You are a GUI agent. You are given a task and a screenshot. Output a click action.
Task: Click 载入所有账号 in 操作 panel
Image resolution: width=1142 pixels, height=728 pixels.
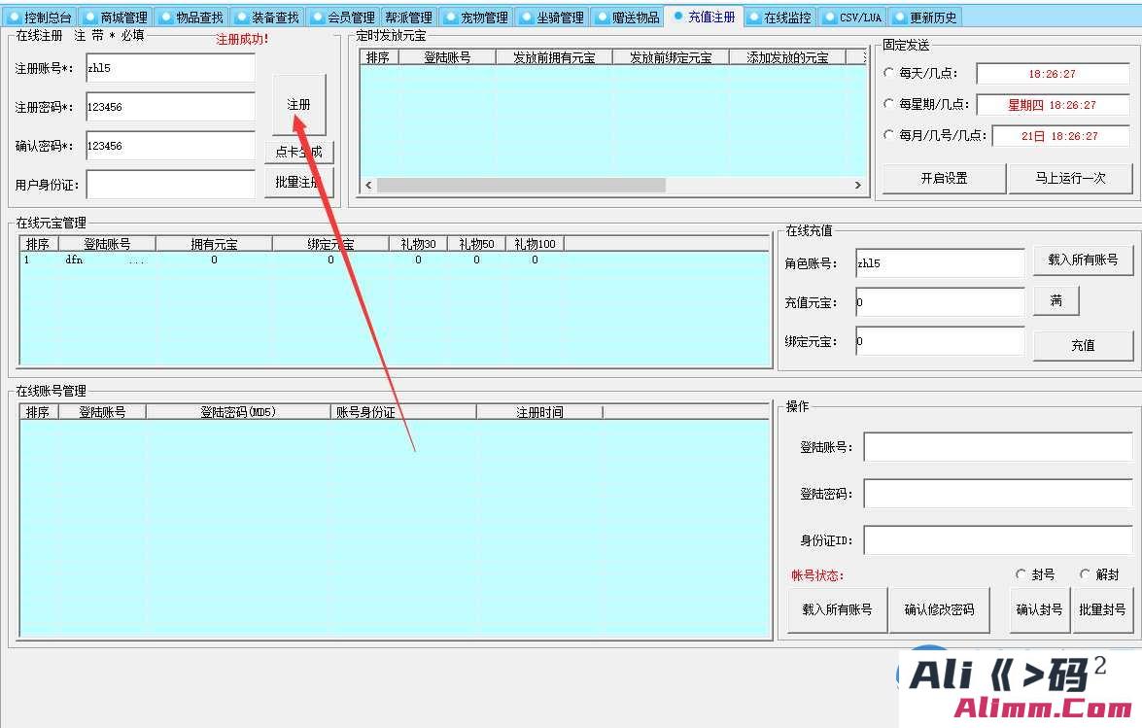click(x=837, y=610)
